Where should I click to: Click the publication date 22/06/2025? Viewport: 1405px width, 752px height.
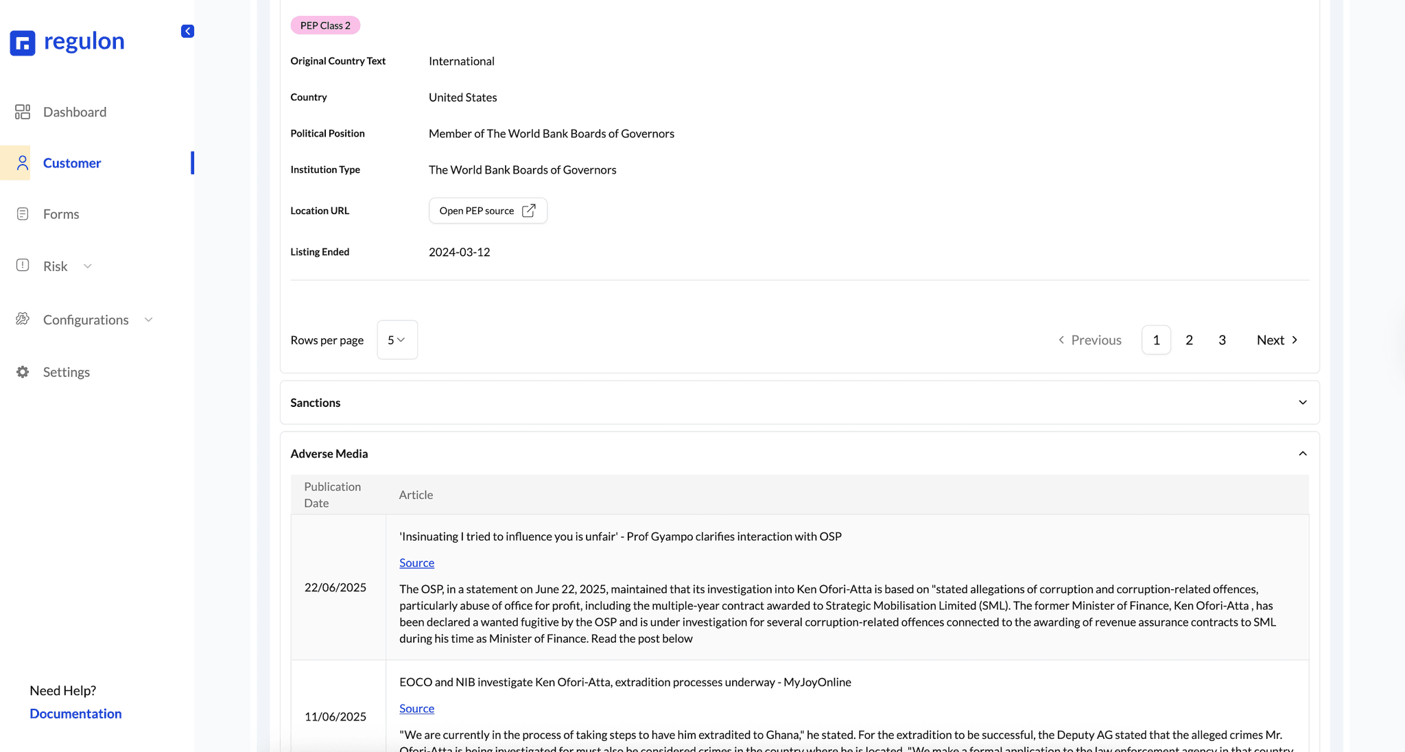point(335,587)
